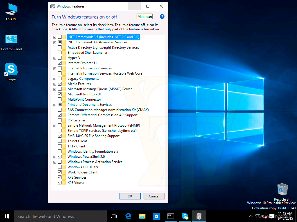Open the Recycle Bin desktop icon
This screenshot has width=297, height=222.
(282, 192)
